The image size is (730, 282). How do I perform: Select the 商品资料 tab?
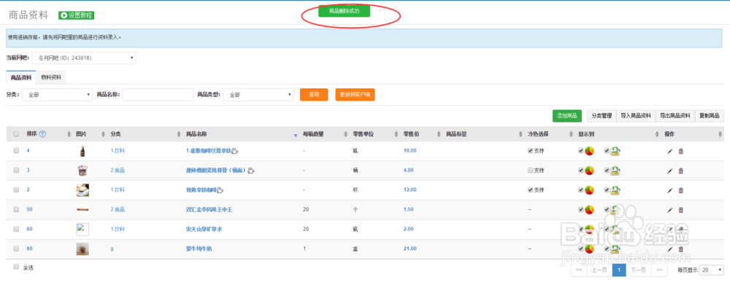[21, 77]
